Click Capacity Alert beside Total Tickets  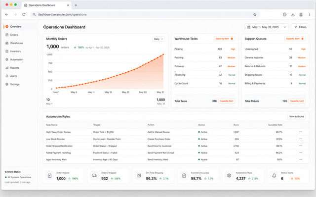click(297, 101)
